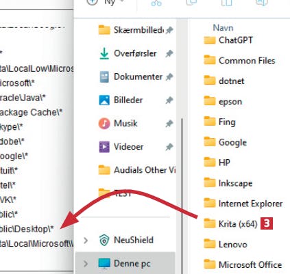Click the pin icon next to Videoer
The height and width of the screenshot is (274, 290).
tap(169, 147)
